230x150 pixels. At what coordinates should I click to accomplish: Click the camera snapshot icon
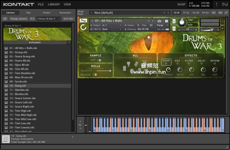tap(159, 21)
